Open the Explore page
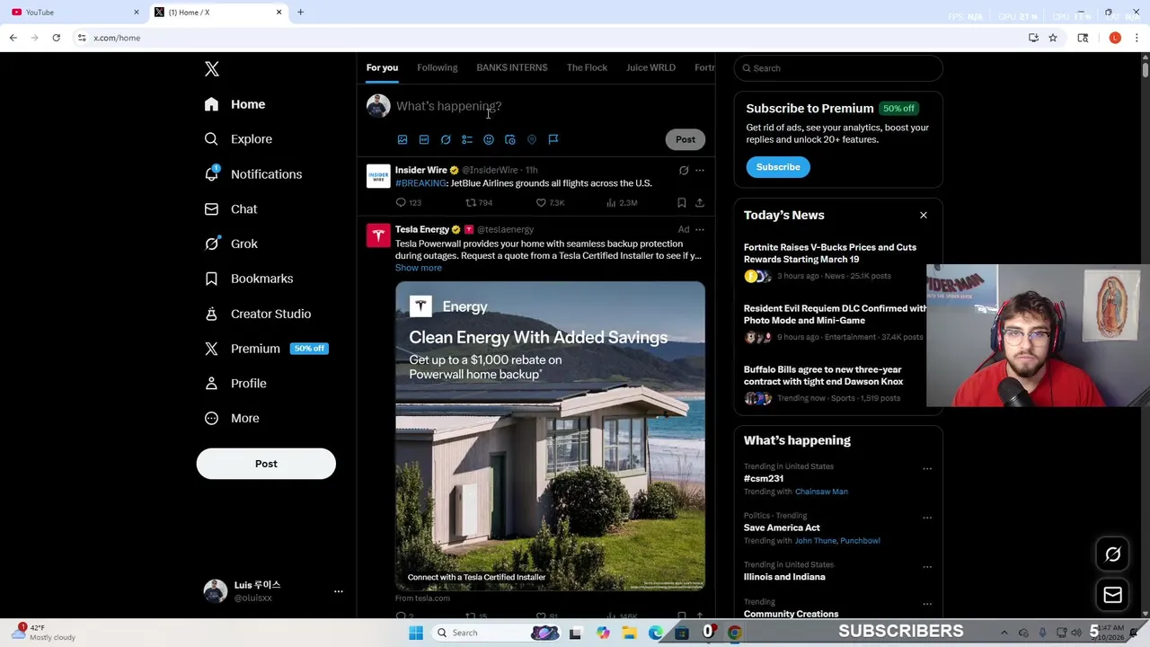1150x647 pixels. coord(238,139)
